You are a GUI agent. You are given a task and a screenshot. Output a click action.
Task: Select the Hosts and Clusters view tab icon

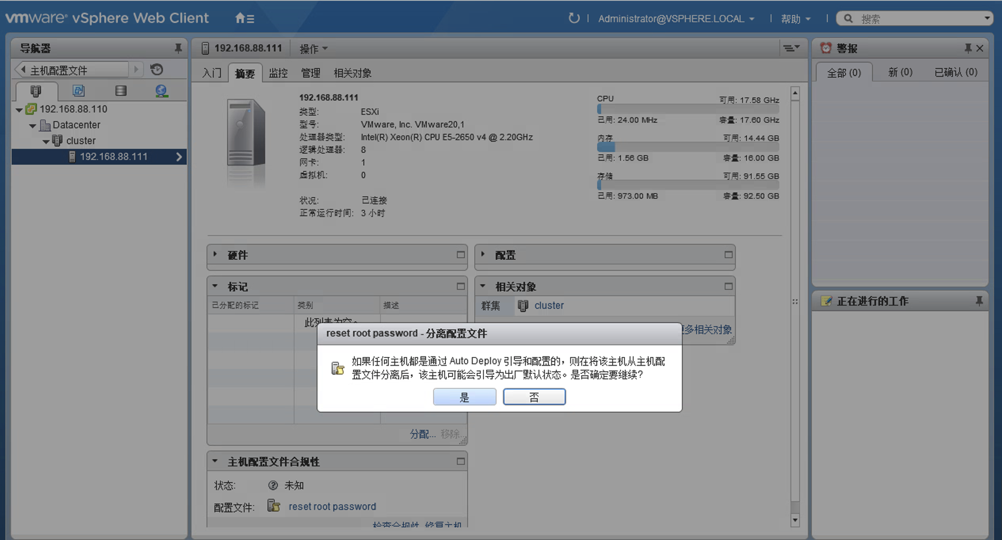35,91
